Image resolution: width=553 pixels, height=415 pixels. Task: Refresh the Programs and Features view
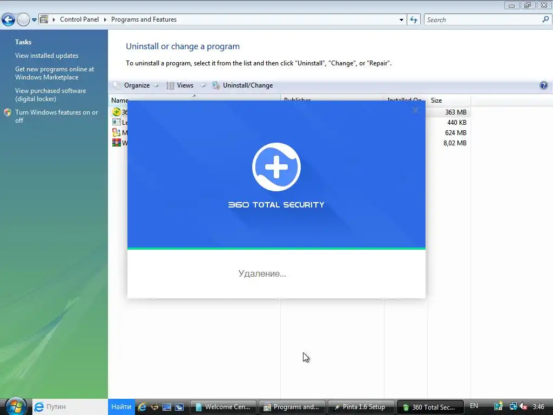click(x=414, y=20)
